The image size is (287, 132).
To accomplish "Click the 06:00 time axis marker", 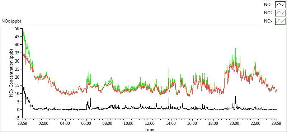I will [x=86, y=123].
